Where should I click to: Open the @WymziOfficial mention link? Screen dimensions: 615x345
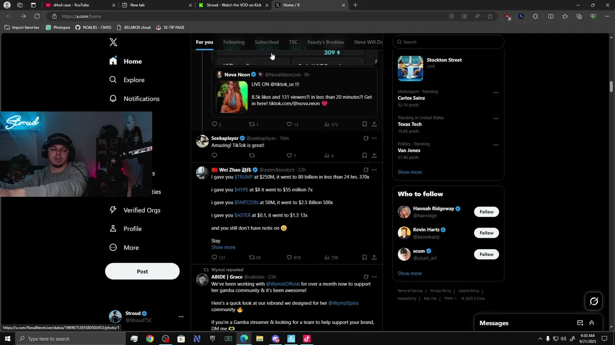(x=283, y=284)
